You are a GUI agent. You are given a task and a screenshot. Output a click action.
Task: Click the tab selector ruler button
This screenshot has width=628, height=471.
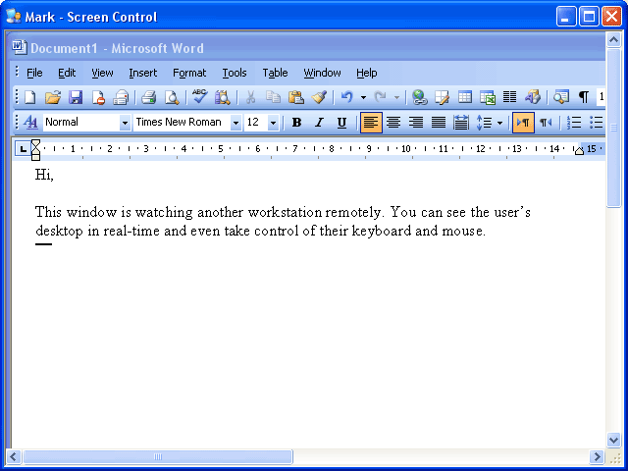point(24,149)
